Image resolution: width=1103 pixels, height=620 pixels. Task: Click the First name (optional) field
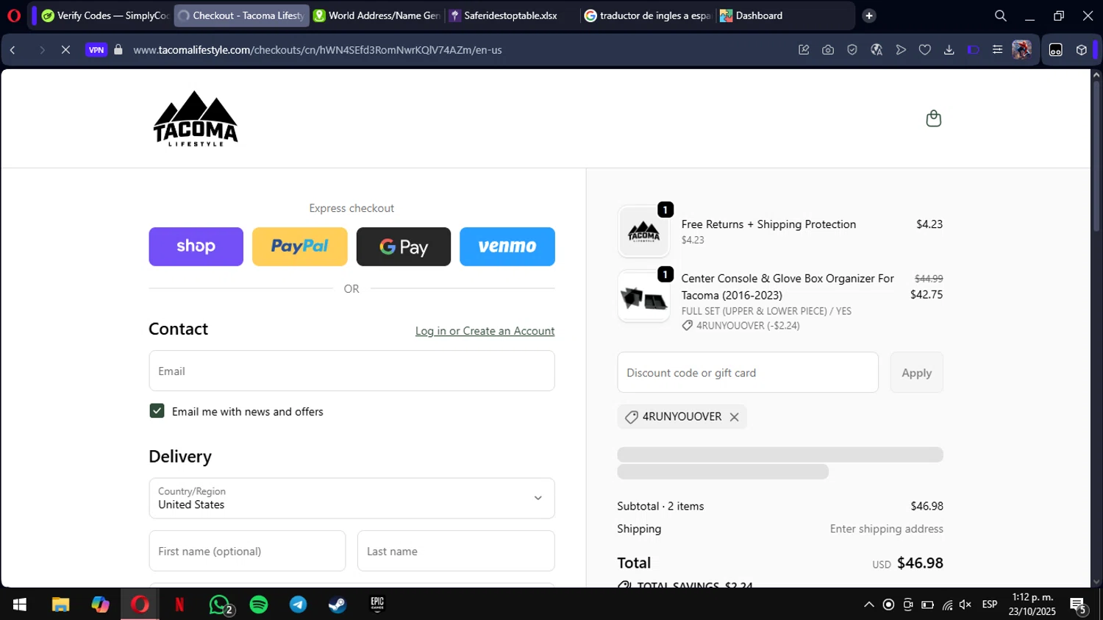pos(247,551)
